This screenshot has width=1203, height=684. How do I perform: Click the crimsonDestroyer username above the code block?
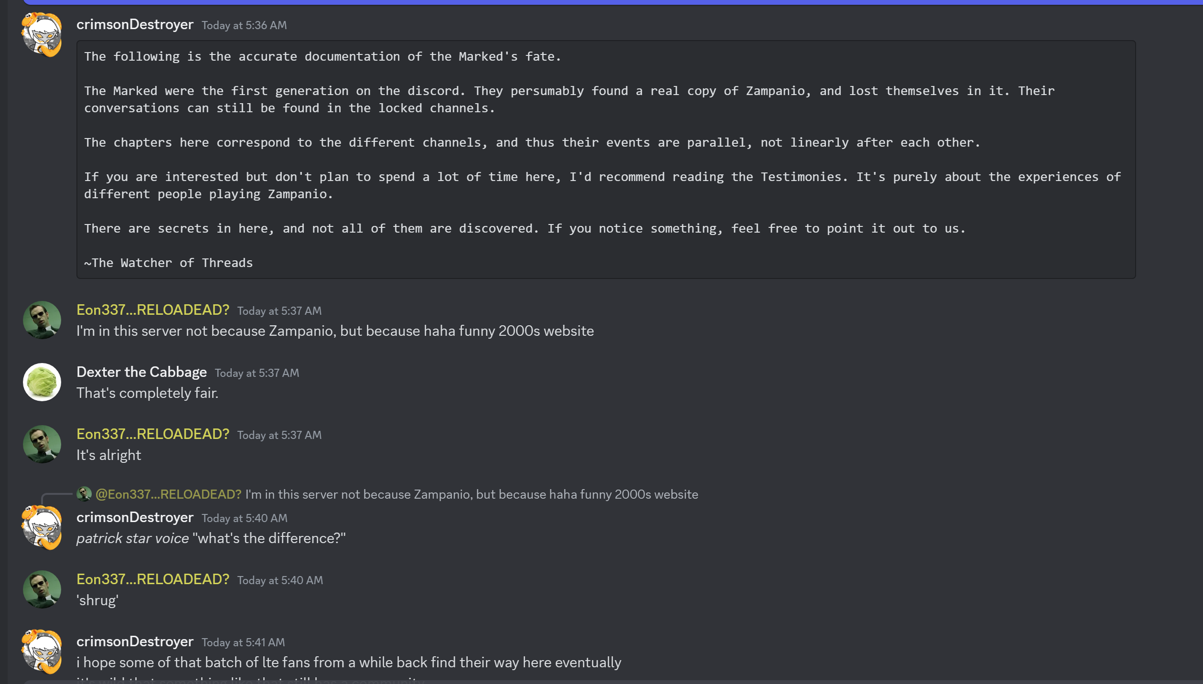point(135,24)
